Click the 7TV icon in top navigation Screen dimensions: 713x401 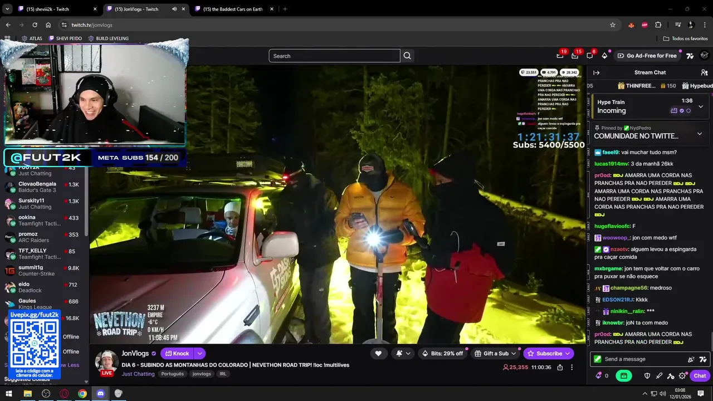[x=690, y=56]
